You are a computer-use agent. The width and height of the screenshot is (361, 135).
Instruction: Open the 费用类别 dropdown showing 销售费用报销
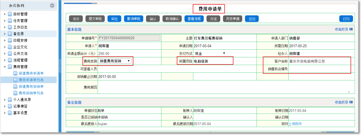(115, 61)
